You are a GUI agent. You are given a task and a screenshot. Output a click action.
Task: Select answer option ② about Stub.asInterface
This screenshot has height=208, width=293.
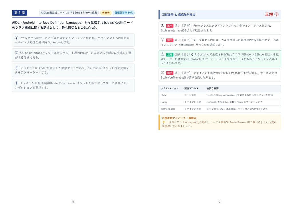pos(73,55)
